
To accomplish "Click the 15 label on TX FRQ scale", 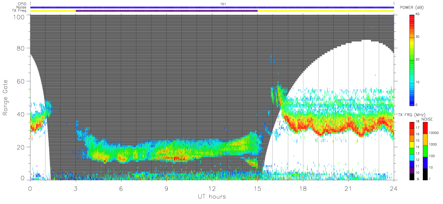I will tap(418, 141).
